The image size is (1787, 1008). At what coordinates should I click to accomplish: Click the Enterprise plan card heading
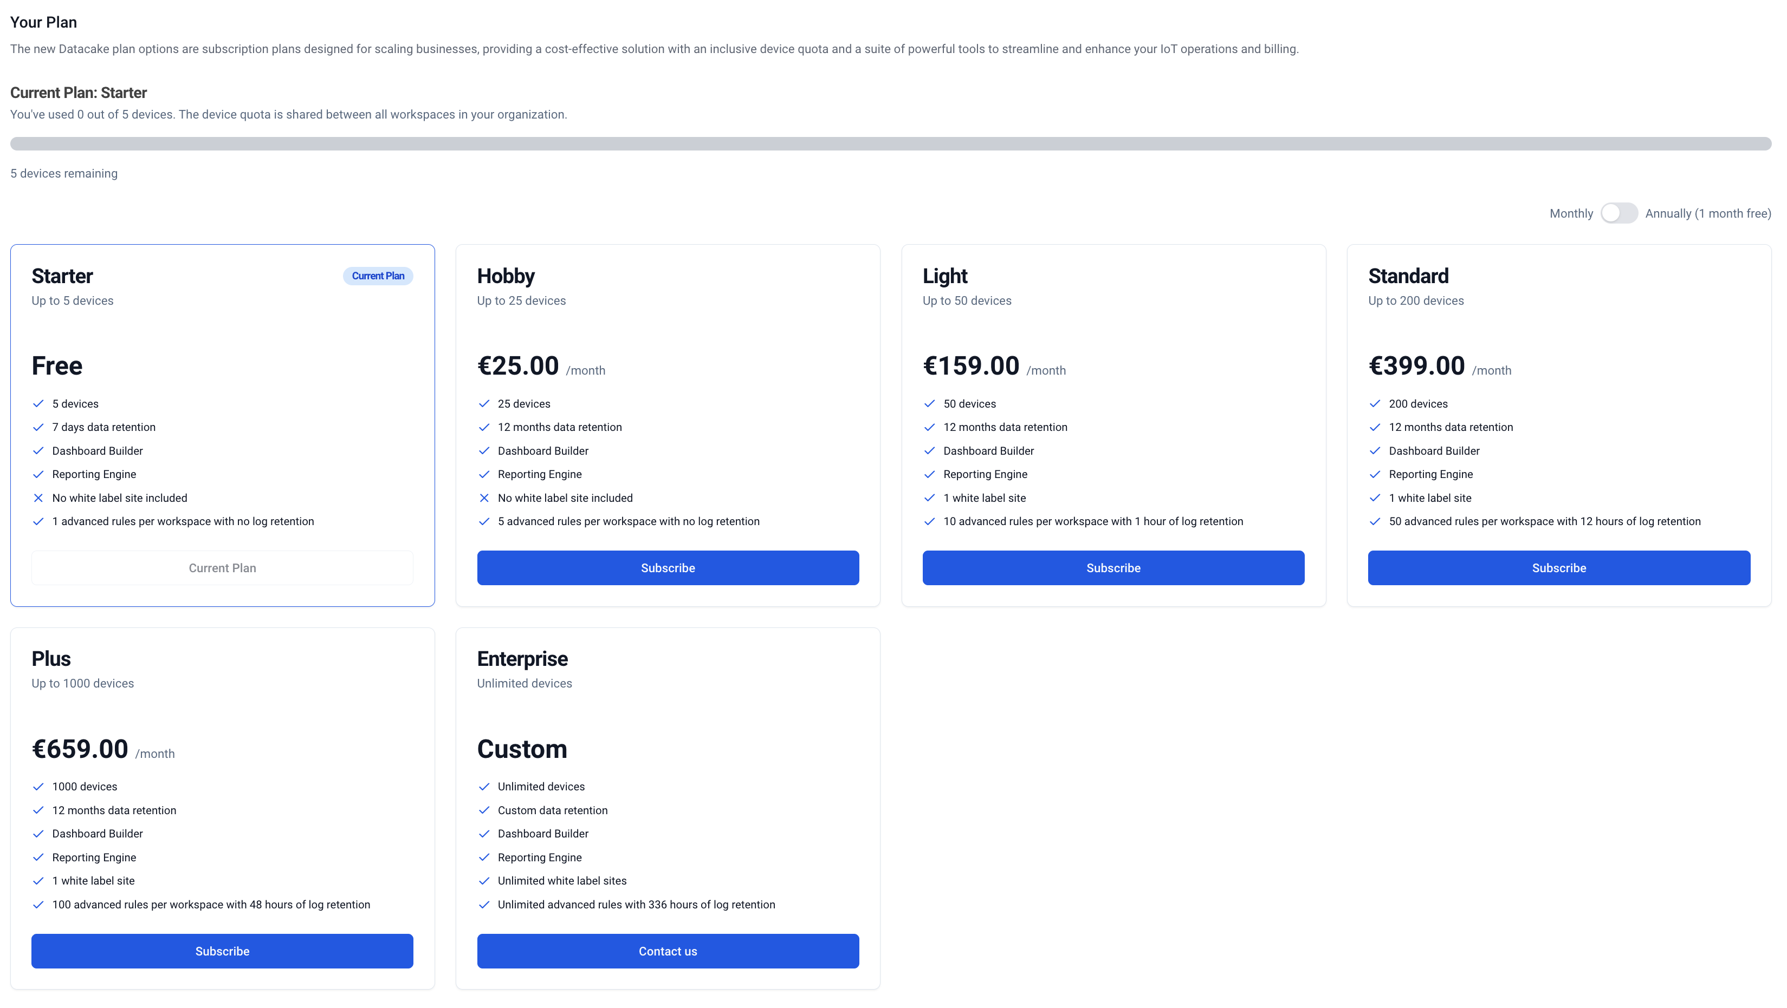(522, 659)
